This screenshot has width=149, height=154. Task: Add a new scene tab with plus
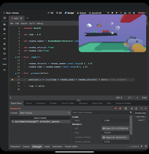pyautogui.click(x=27, y=18)
